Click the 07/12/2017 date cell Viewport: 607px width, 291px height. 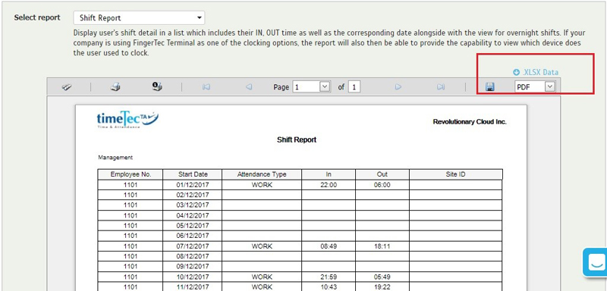coord(193,246)
